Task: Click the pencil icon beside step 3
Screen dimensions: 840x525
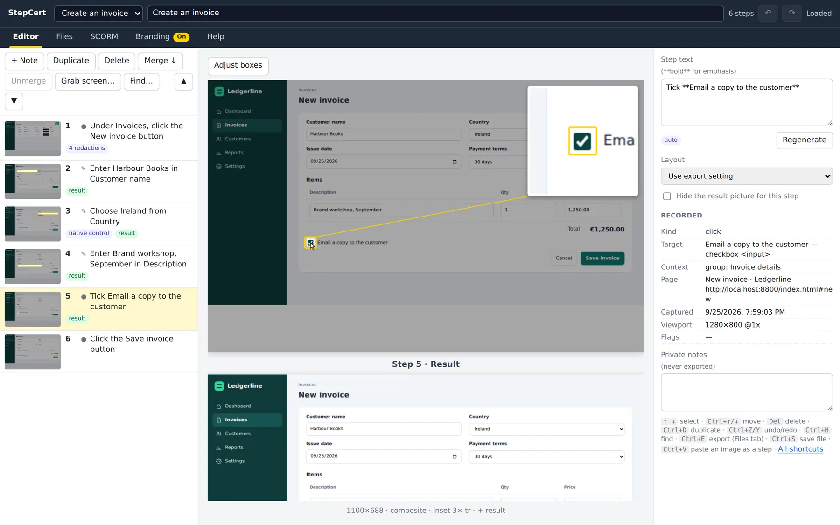Action: (84, 211)
